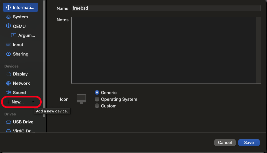
Task: Select the Operating System icon option
Action: (x=97, y=99)
